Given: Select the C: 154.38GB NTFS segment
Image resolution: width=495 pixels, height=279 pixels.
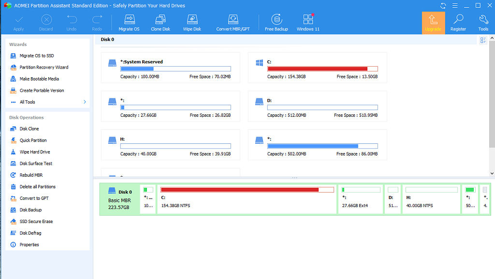Looking at the screenshot, I should [247, 199].
